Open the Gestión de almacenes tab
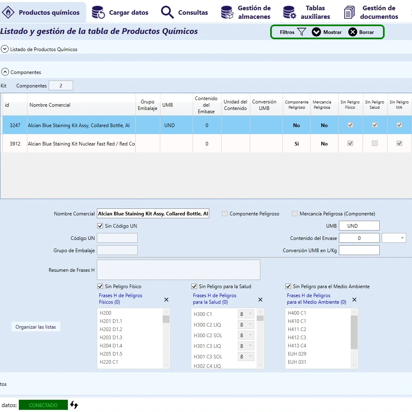Screen dimensions: 412x412 coord(246,12)
